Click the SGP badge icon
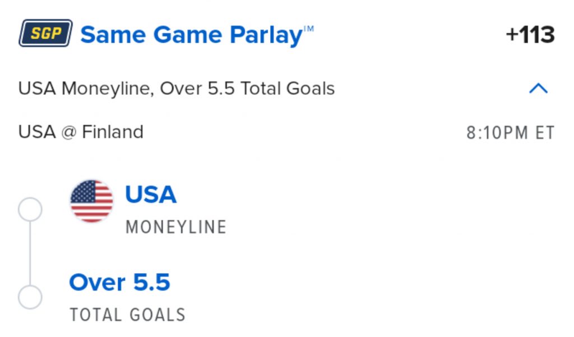Viewport: 574px width, 337px height. (45, 34)
